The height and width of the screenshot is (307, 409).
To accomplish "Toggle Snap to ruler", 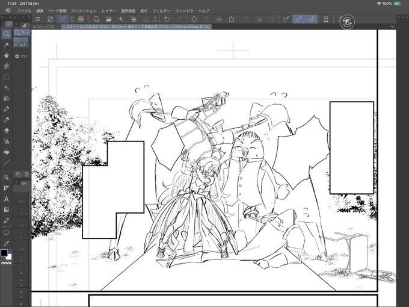I will tap(286, 19).
